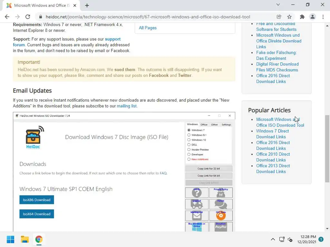Open the ISO Tools disc icon

221,216
